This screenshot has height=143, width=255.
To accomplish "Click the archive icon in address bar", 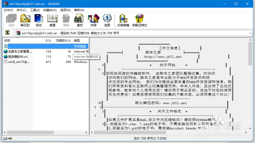I will coord(18,33).
